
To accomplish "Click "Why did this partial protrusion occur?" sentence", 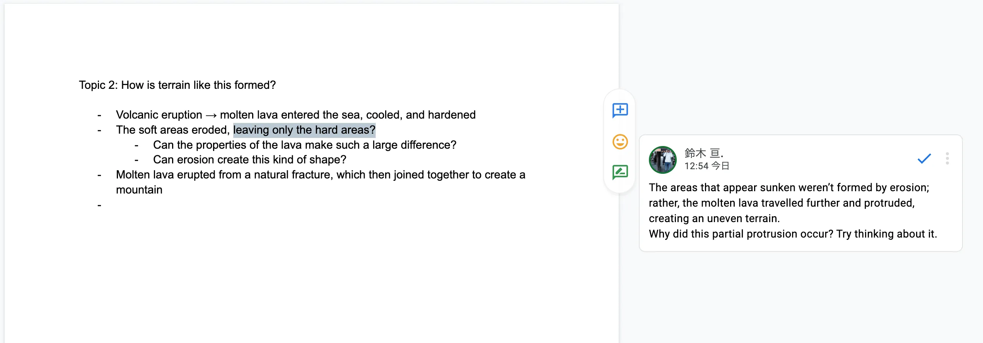I will [741, 234].
